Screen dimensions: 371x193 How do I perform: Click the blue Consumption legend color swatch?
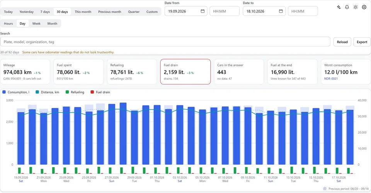click(4, 92)
